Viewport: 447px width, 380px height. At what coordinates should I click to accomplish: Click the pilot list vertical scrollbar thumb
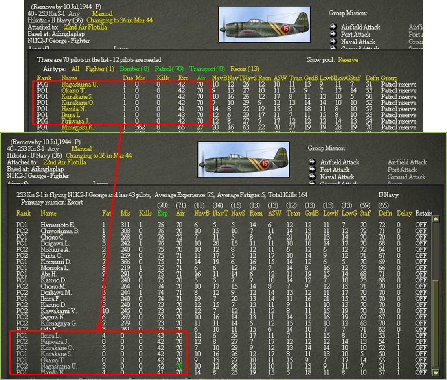436,324
